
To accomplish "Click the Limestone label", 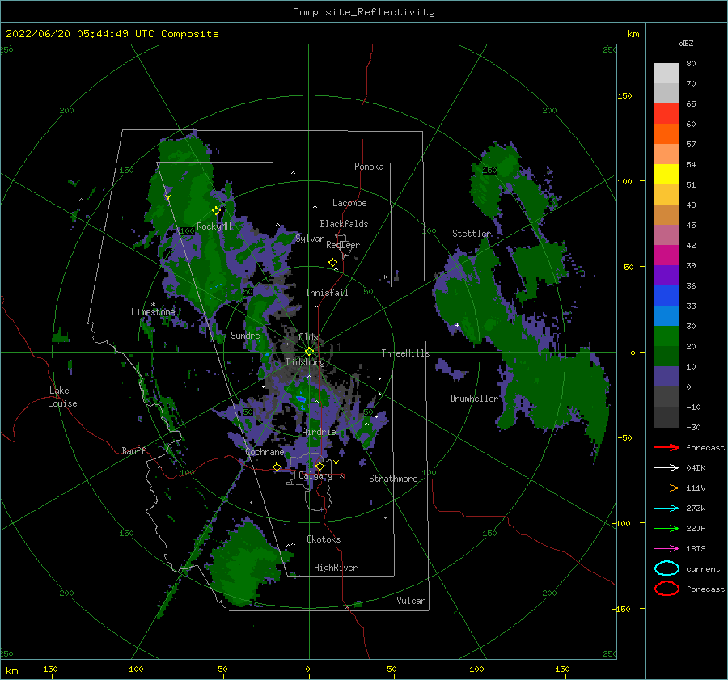I will pyautogui.click(x=153, y=312).
